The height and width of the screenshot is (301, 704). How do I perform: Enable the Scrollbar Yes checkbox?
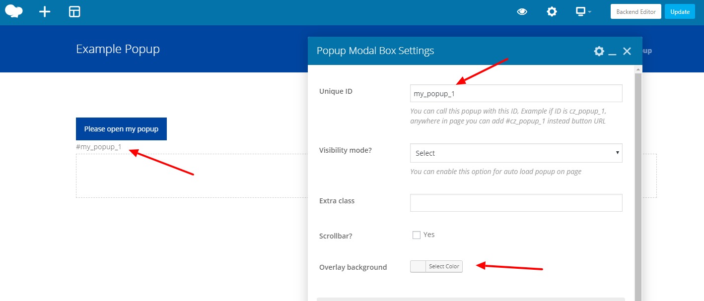pyautogui.click(x=417, y=235)
